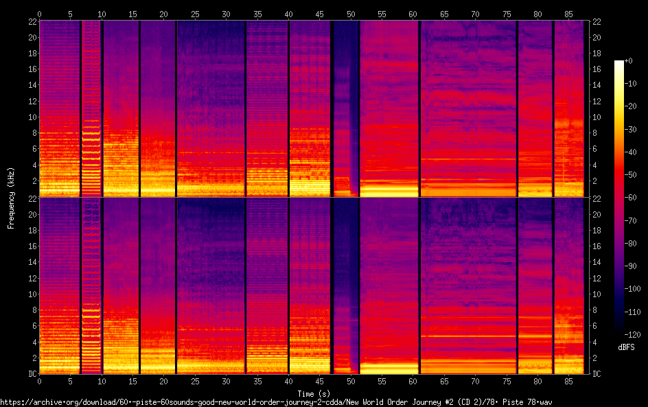Viewport: 648px width, 407px height.
Task: Click the "dBFS" label under the color scale
Action: click(x=626, y=347)
